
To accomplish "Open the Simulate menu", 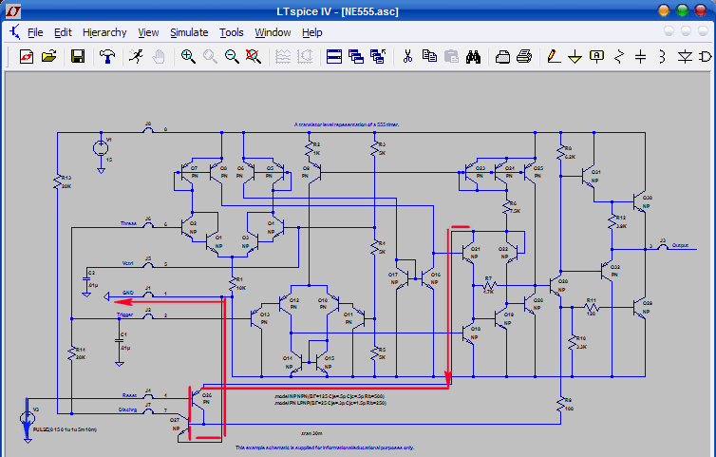I will pyautogui.click(x=189, y=32).
